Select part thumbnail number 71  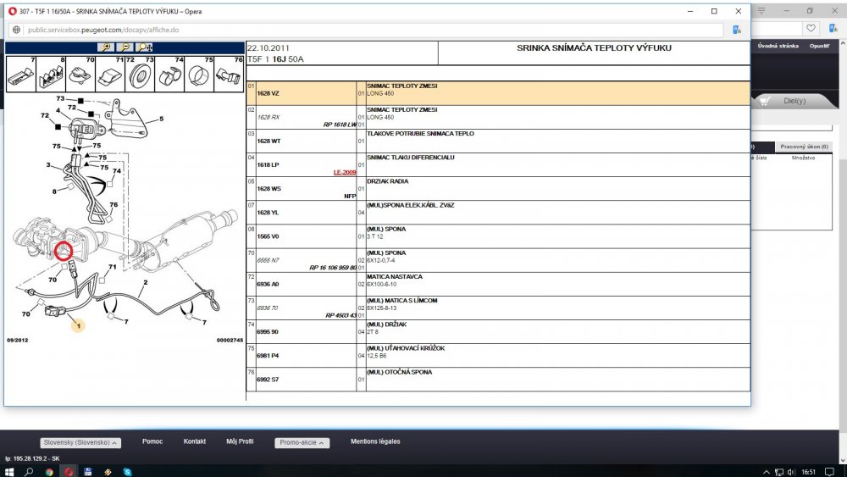110,74
